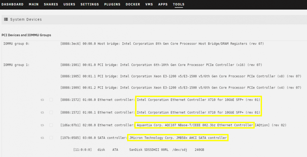The width and height of the screenshot is (307, 157).
Task: Click the icon beside device 01:00.0
Action: tap(42, 100)
